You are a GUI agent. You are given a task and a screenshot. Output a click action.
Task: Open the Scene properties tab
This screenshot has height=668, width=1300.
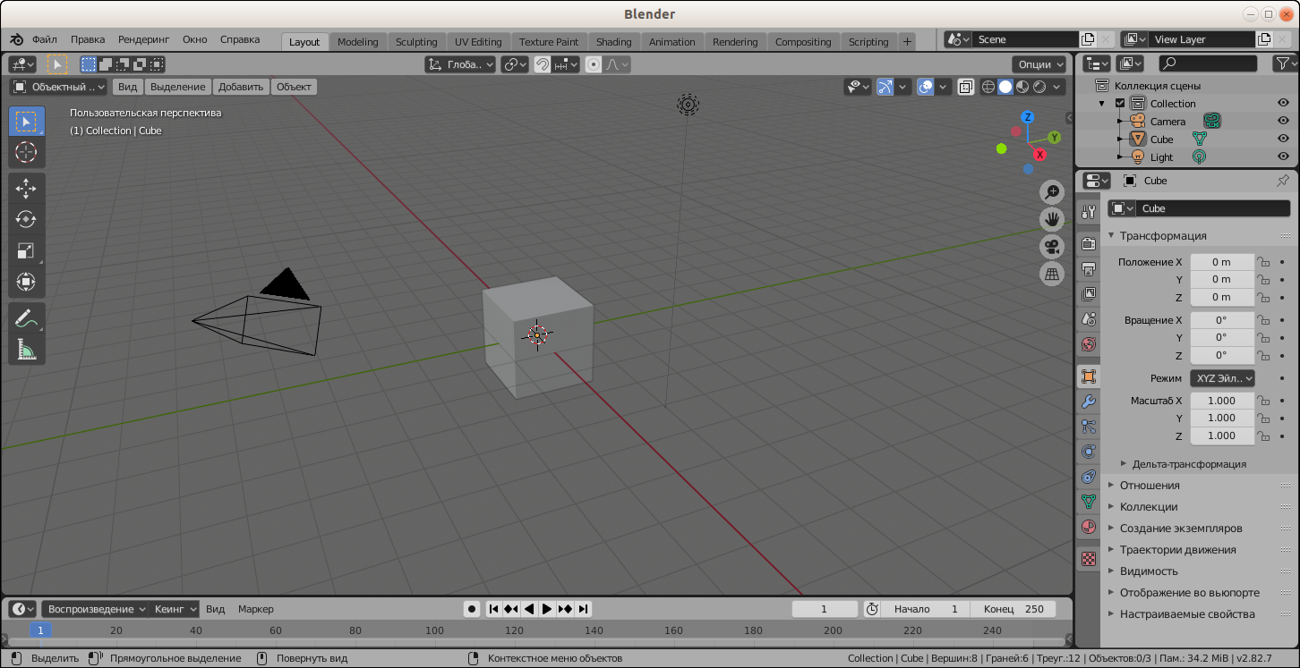(1088, 319)
